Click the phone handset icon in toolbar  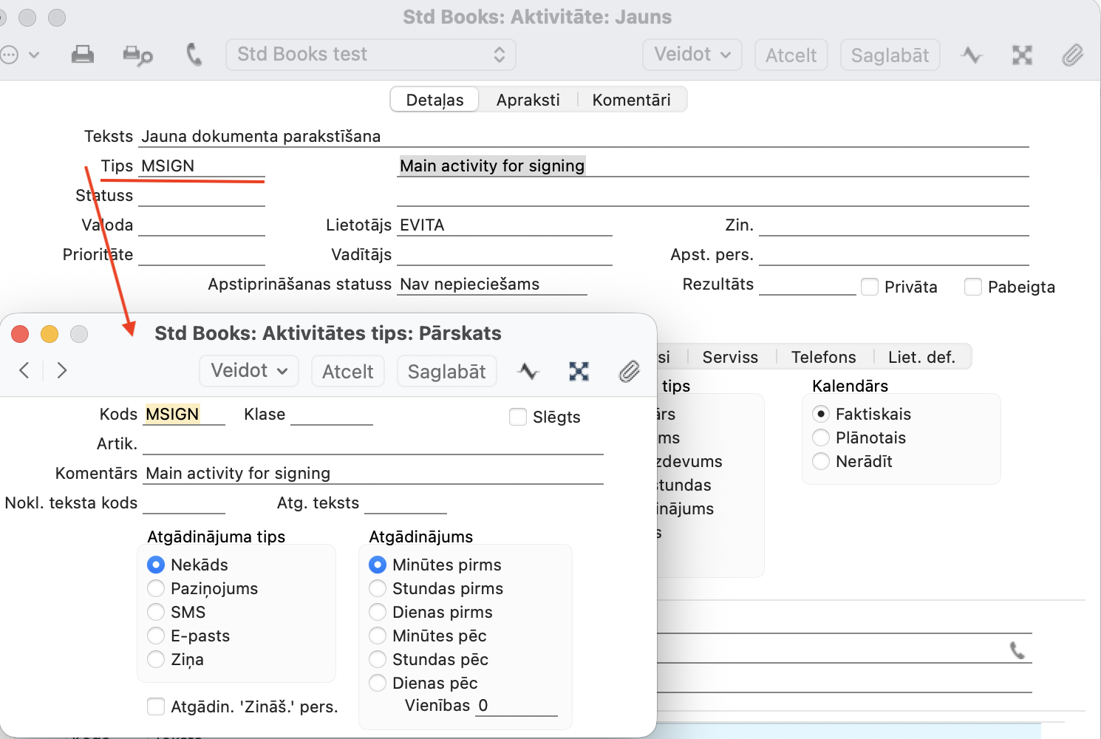194,55
